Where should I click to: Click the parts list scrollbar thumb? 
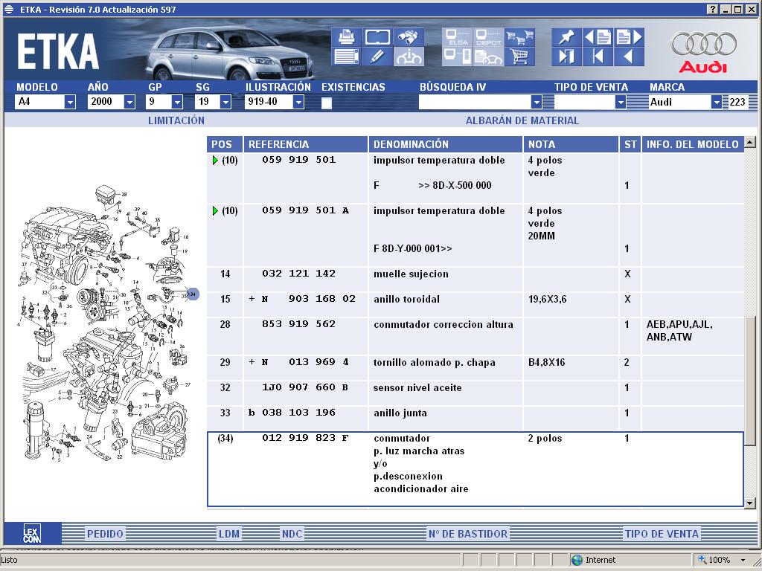tap(750, 380)
